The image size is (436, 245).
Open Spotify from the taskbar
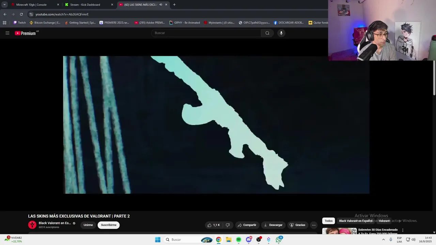pyautogui.click(x=238, y=240)
